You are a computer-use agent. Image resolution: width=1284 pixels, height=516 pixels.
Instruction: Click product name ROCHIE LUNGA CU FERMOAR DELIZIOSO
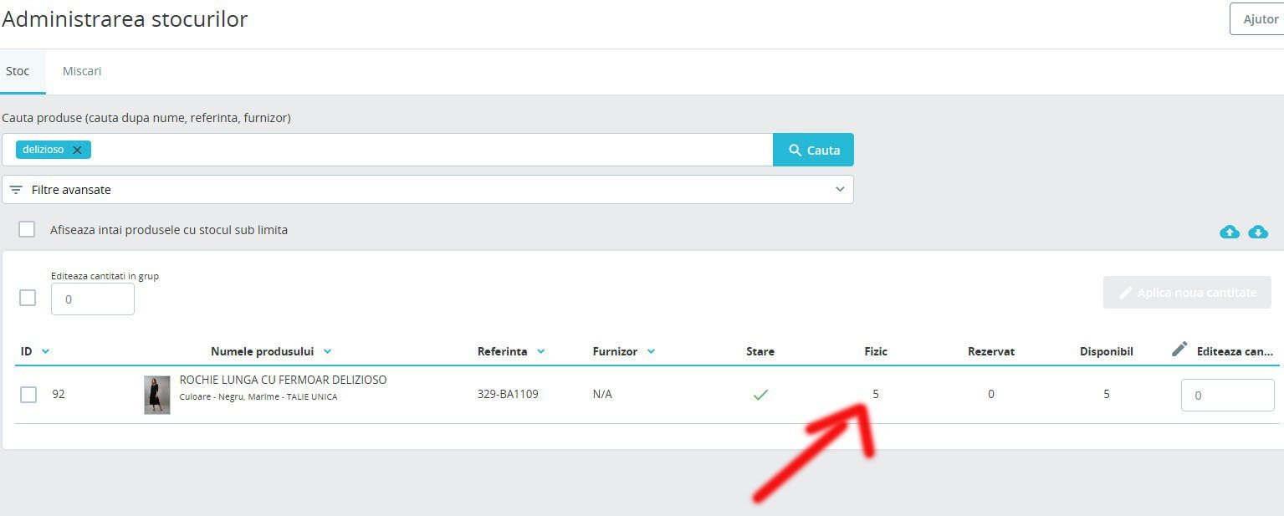point(283,380)
